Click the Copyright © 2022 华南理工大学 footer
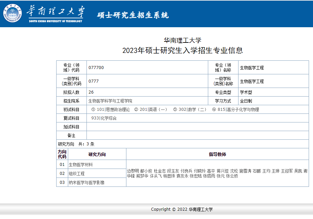The height and width of the screenshot is (219, 313). (182, 209)
